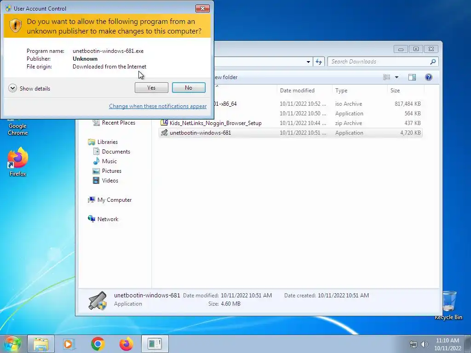
Task: Sort files by Size column
Action: [406, 91]
